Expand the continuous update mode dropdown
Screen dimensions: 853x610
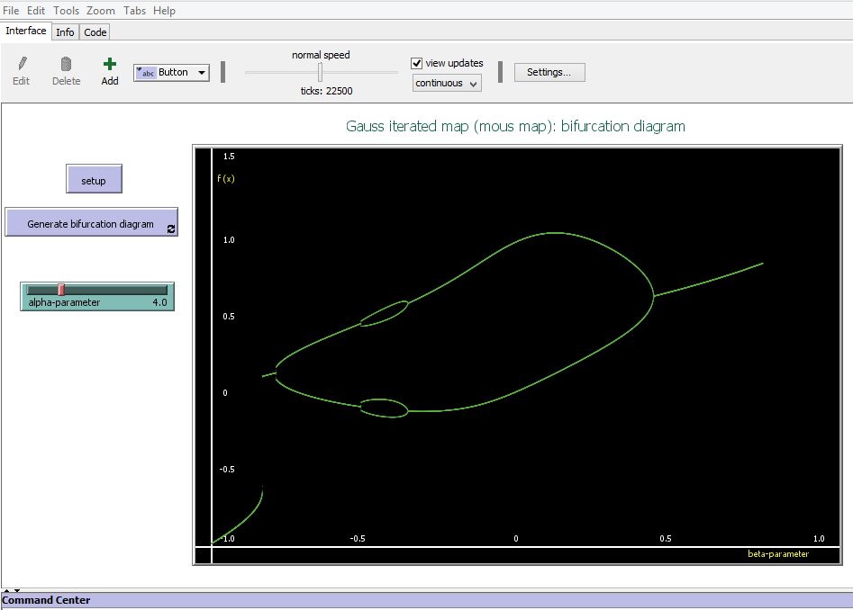(447, 83)
